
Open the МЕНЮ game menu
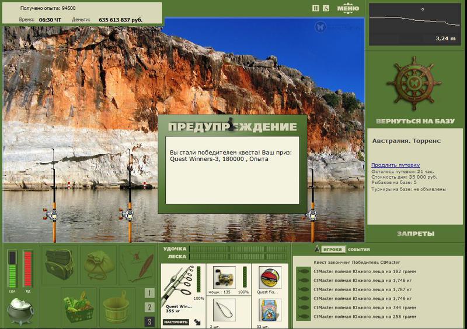click(x=348, y=9)
